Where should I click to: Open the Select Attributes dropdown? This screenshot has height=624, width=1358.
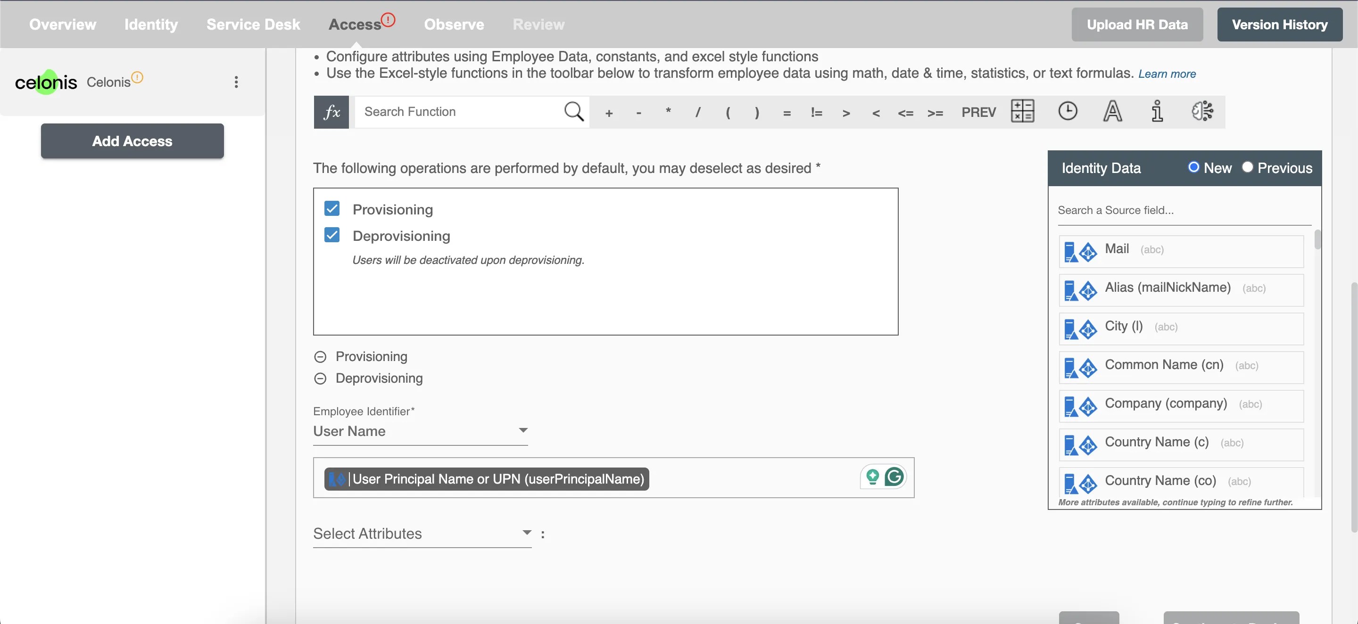tap(422, 534)
